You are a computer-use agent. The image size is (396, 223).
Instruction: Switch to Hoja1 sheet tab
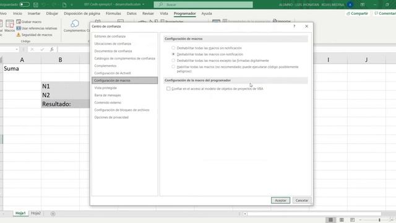20,213
